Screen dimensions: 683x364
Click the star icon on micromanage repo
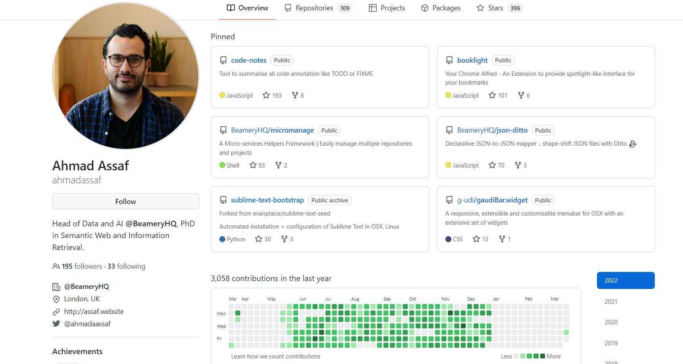pos(253,165)
